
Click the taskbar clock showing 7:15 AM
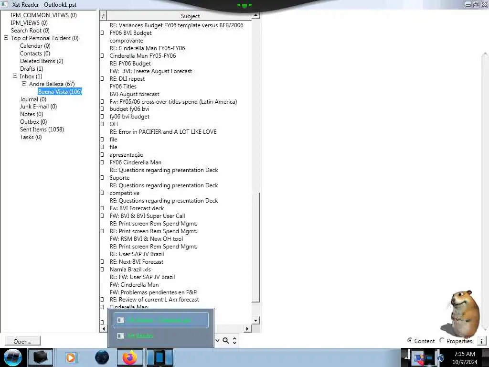pos(465,357)
